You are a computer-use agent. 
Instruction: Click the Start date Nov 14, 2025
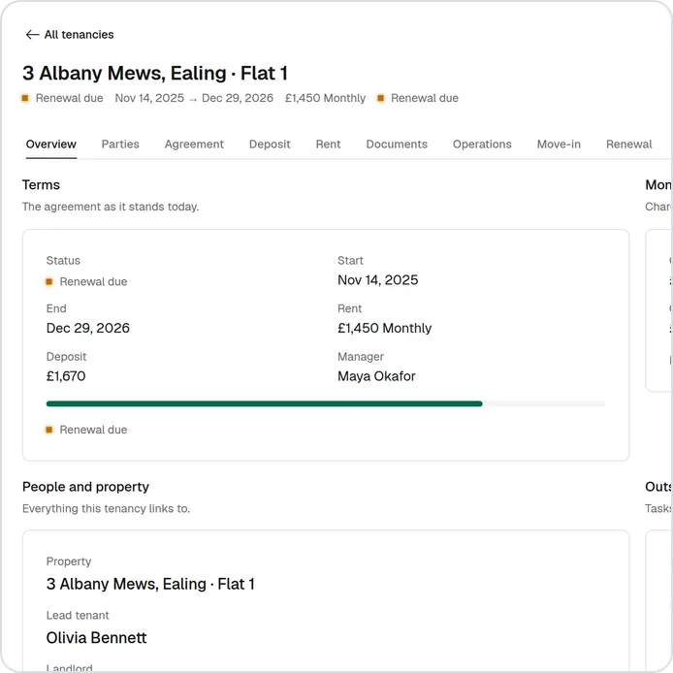pos(377,280)
